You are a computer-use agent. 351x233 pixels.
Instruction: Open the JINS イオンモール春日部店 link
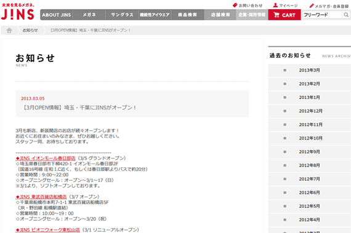click(46, 158)
